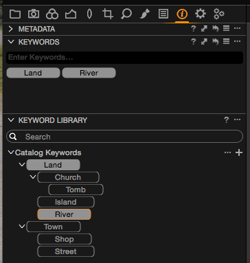The height and width of the screenshot is (263, 250).
Task: Collapse the KEYWORD LIBRARY panel
Action: [x=11, y=120]
